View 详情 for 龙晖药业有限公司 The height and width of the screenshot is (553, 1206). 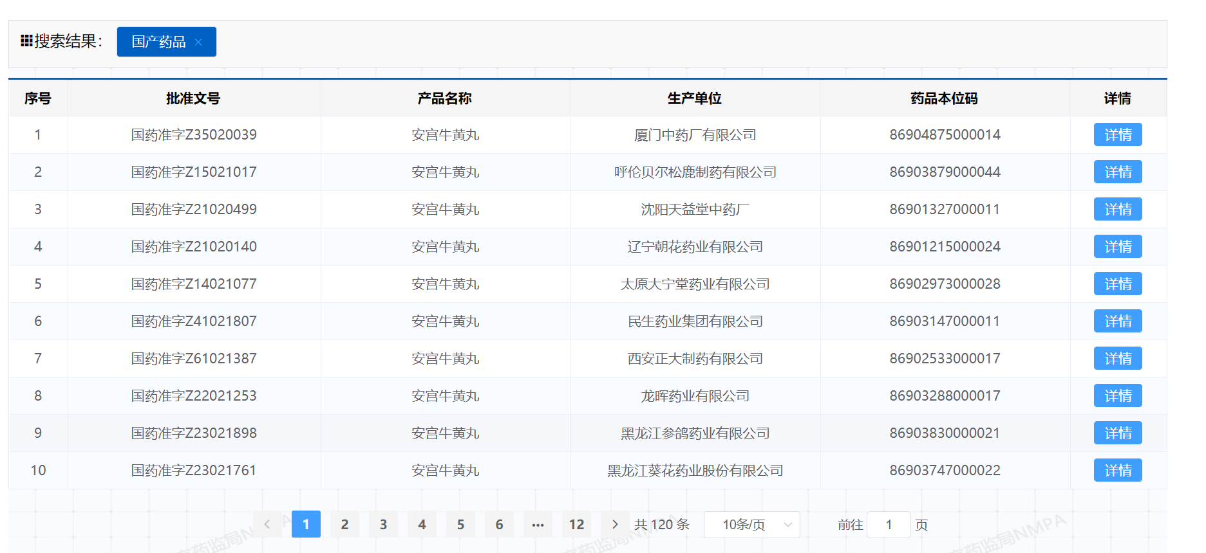[x=1118, y=396]
